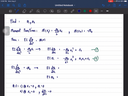The width and height of the screenshot is (128, 96).
Task: Select the Laser pointer tool
Action: tap(73, 11)
